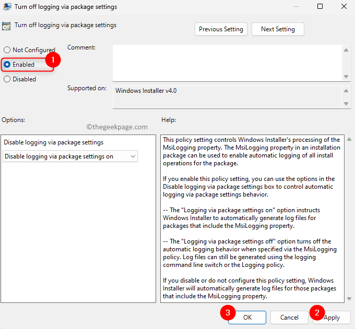Image resolution: width=355 pixels, height=329 pixels.
Task: Select the Not Configured radio button
Action: pos(7,50)
